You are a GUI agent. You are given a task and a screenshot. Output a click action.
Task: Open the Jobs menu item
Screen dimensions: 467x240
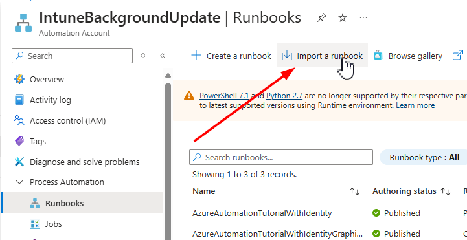click(53, 224)
